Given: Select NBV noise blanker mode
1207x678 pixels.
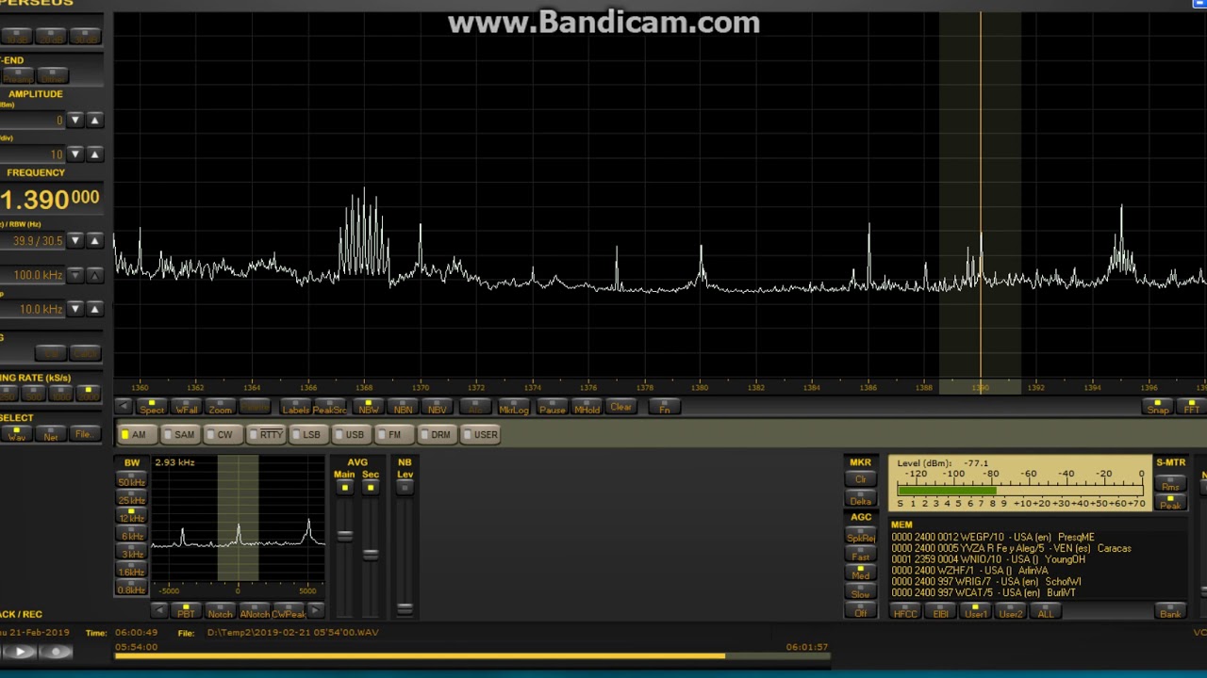Looking at the screenshot, I should [x=437, y=407].
